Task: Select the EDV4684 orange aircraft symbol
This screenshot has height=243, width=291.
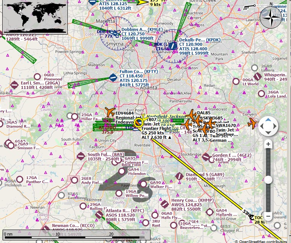Action: point(110,112)
